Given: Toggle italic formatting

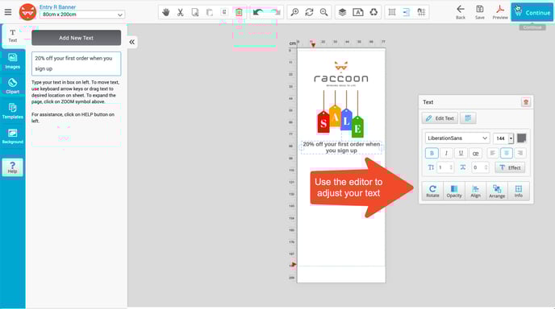Looking at the screenshot, I should pos(446,153).
